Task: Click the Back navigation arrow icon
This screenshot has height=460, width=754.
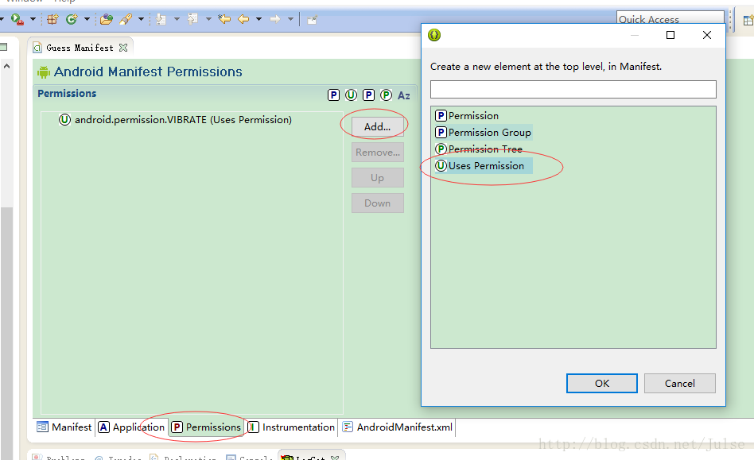Action: pyautogui.click(x=244, y=19)
